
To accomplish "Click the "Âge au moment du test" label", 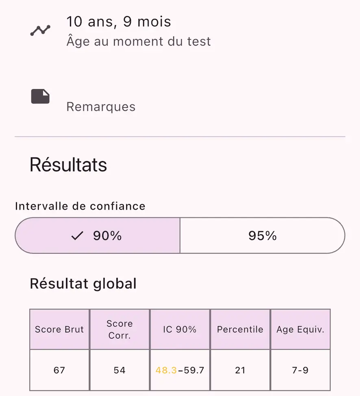I will [139, 41].
